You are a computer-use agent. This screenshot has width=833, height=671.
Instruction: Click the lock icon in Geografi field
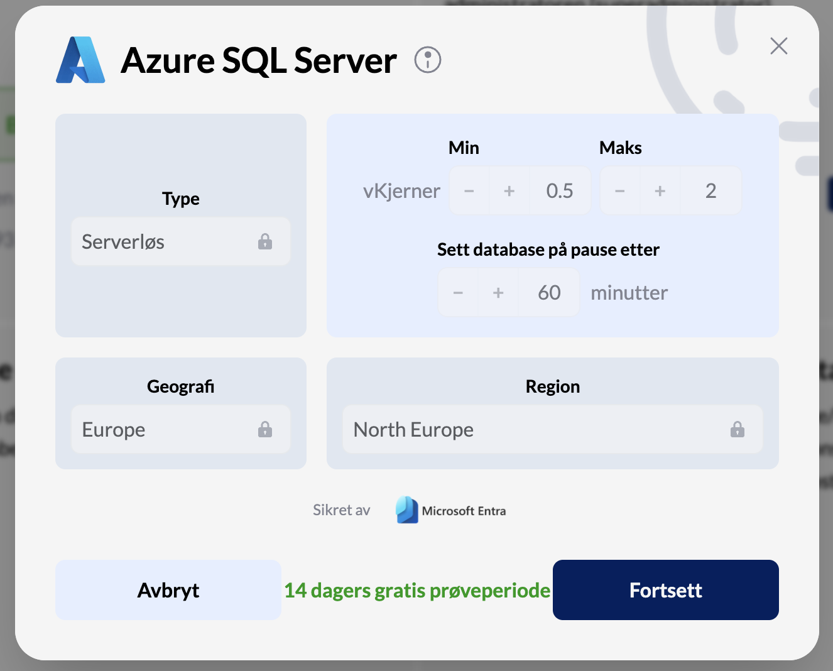coord(265,430)
